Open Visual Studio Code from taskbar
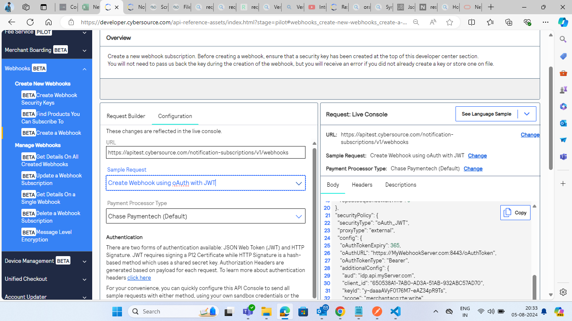The image size is (572, 321). point(395,311)
